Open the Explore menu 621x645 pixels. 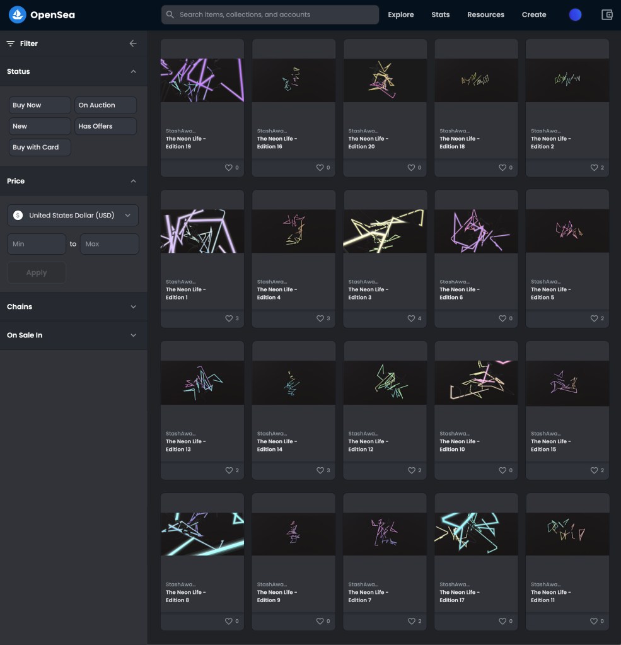tap(401, 15)
